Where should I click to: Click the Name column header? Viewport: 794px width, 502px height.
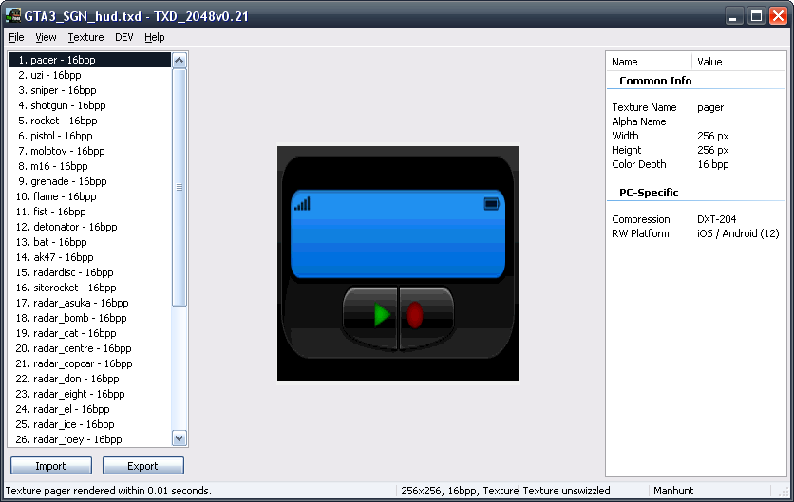click(x=649, y=62)
